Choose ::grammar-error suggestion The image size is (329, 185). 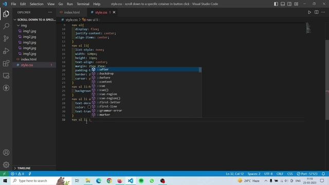pyautogui.click(x=147, y=110)
